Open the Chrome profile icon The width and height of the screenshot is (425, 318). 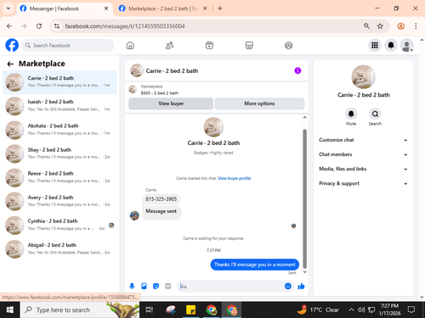tap(400, 26)
